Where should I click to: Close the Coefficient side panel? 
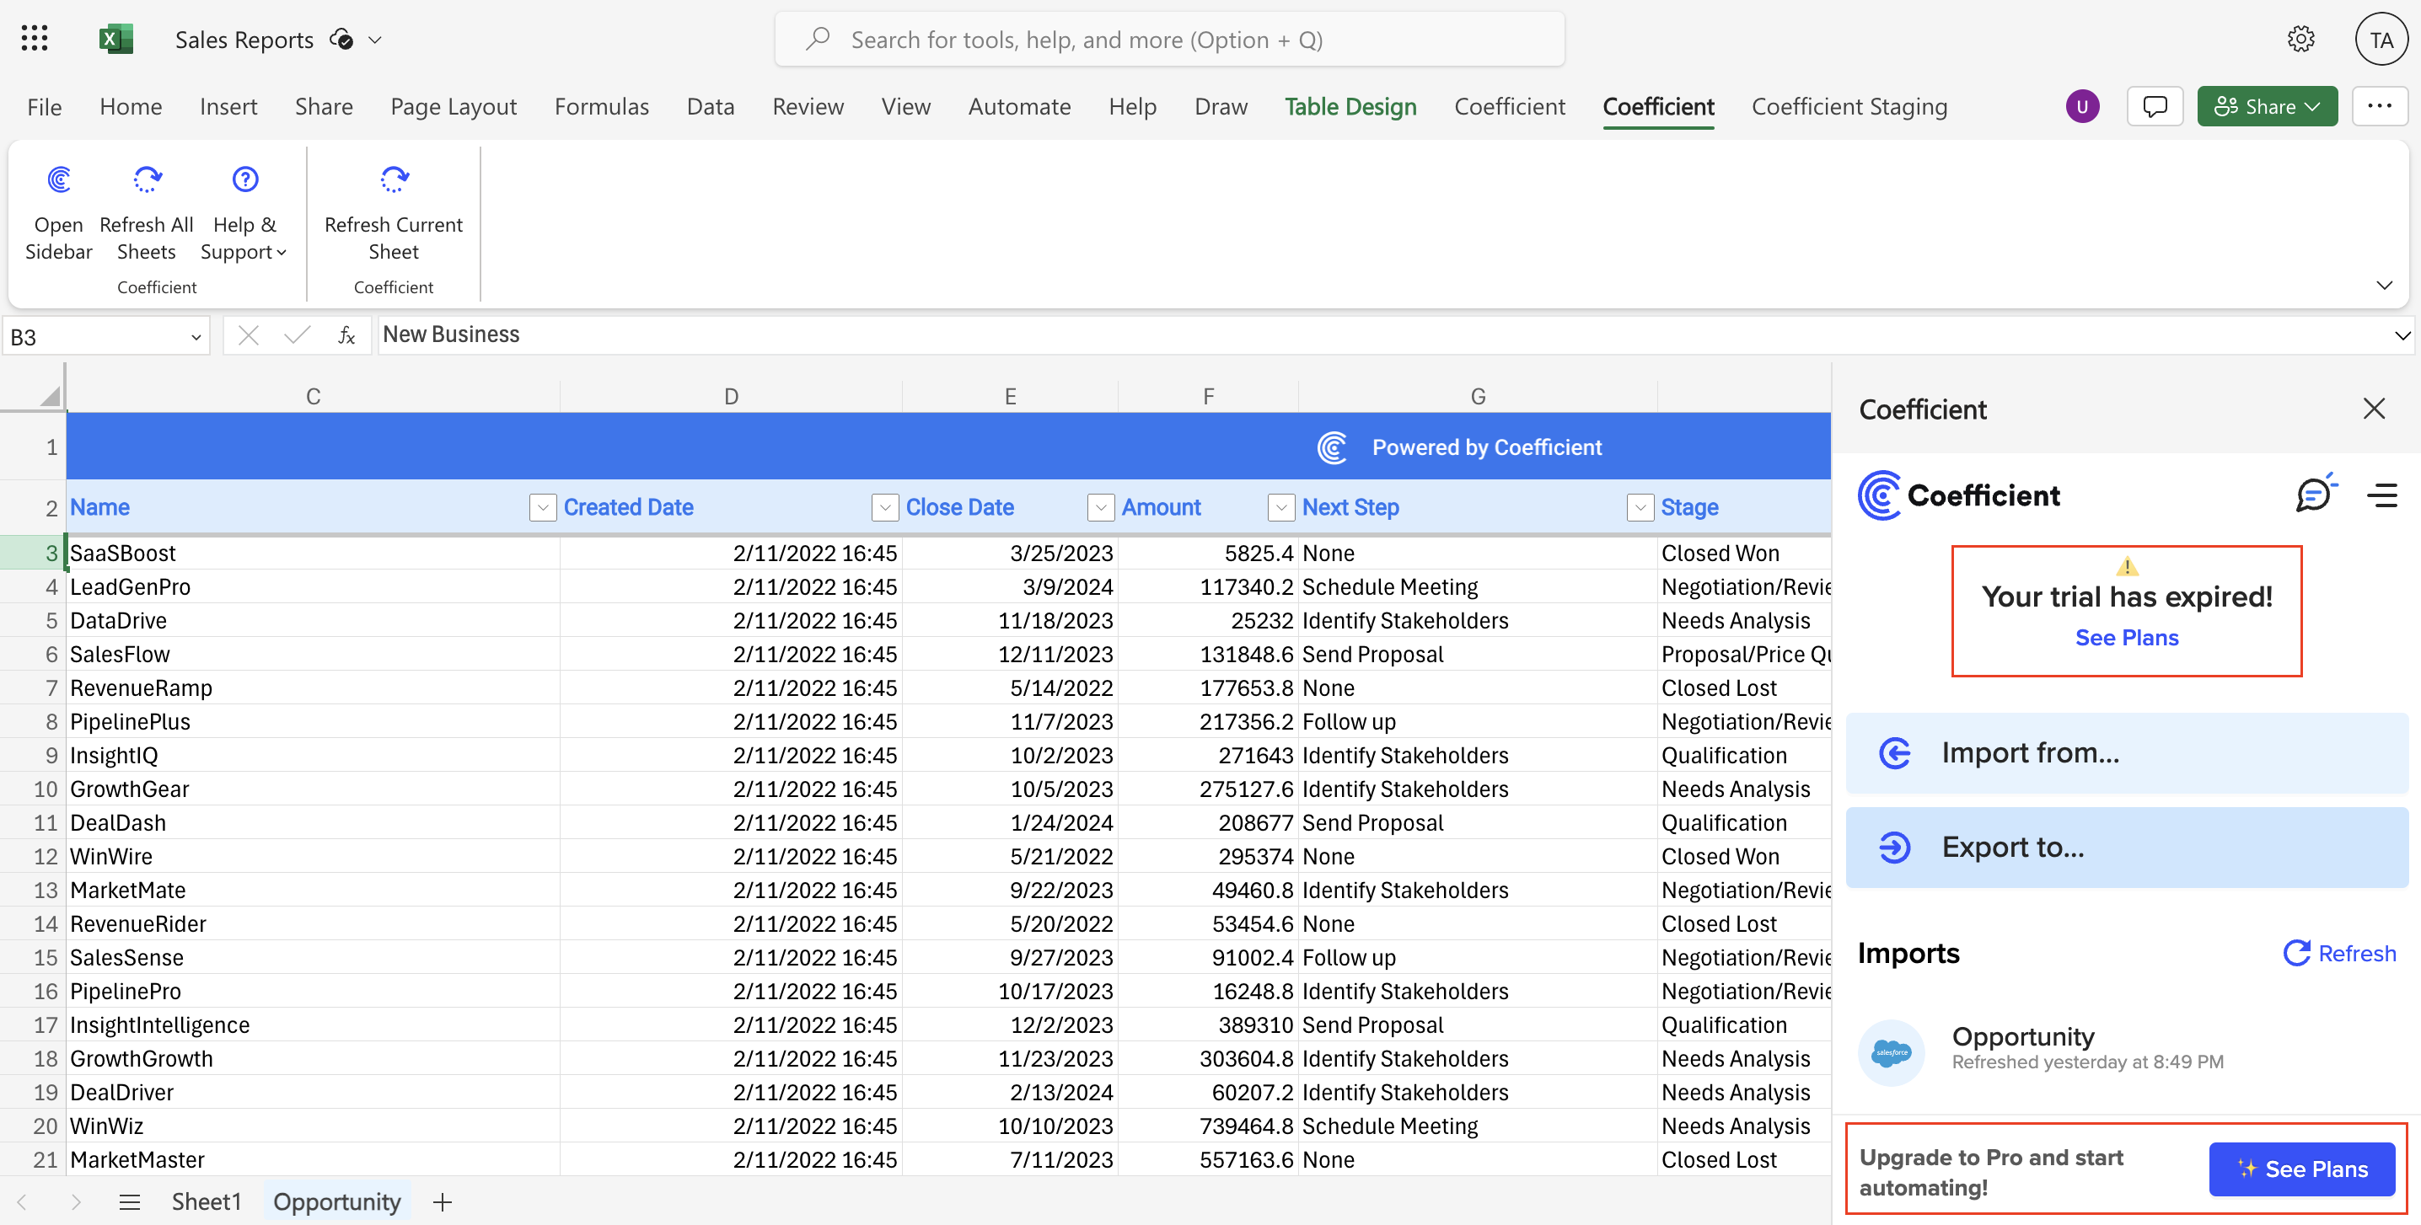(2374, 409)
